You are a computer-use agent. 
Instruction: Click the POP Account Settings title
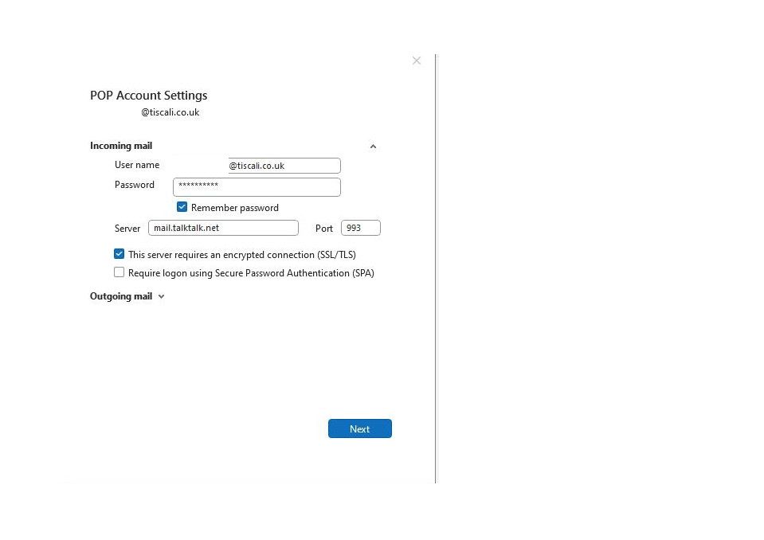click(149, 96)
